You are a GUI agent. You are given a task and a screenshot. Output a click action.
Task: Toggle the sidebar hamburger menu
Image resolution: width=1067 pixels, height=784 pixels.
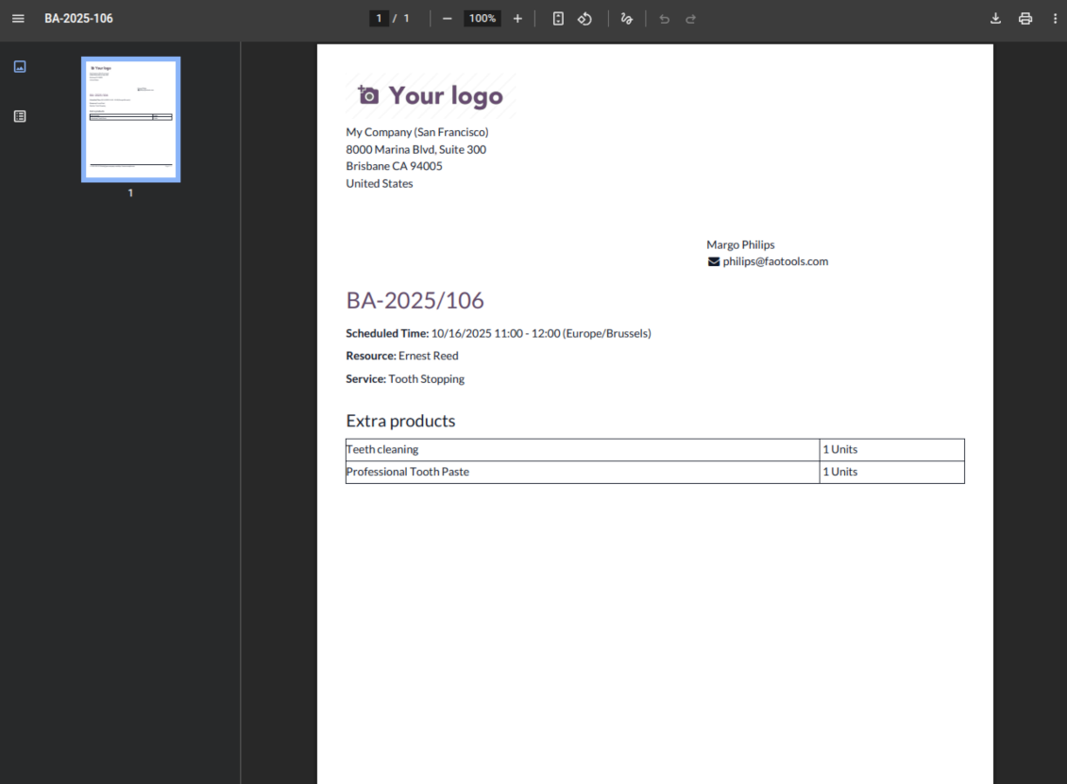point(18,18)
